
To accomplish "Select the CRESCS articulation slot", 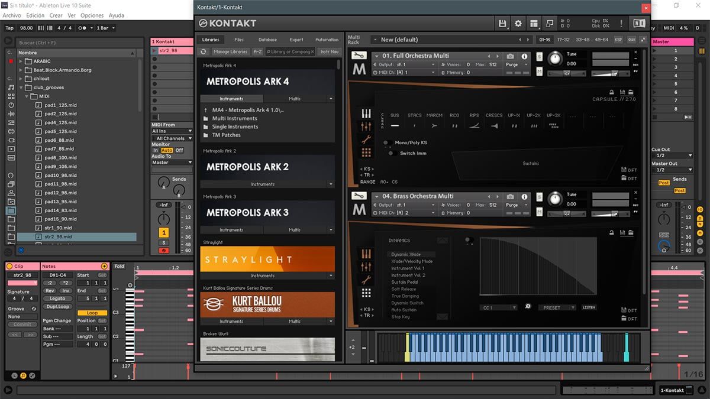I will tap(494, 121).
